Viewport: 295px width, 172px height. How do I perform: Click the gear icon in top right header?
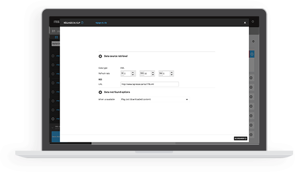[253, 21]
